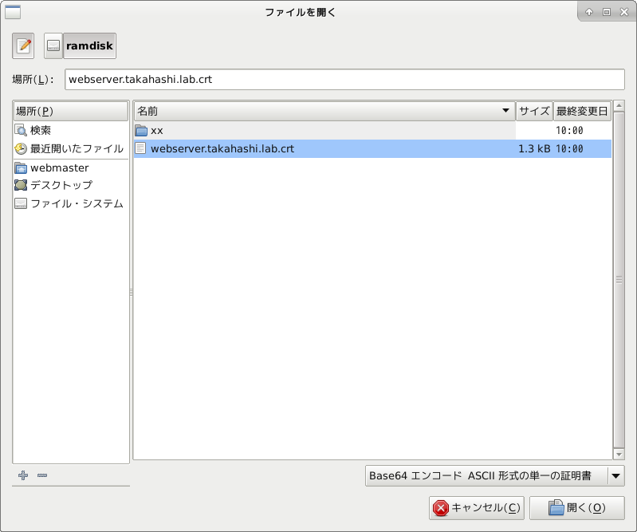Click the file system drive icon
The height and width of the screenshot is (532, 637).
[x=21, y=203]
